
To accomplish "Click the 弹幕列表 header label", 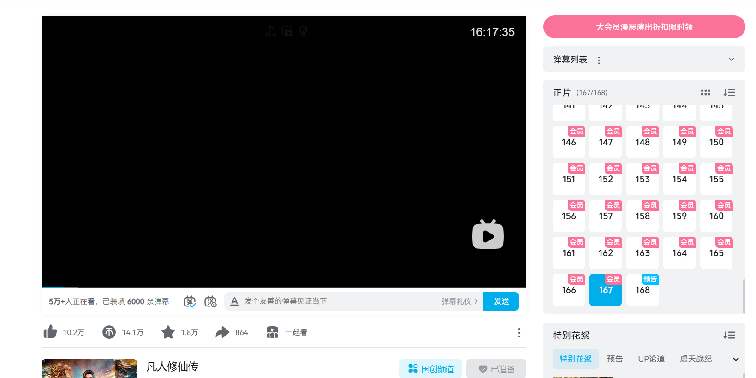I will coord(570,60).
